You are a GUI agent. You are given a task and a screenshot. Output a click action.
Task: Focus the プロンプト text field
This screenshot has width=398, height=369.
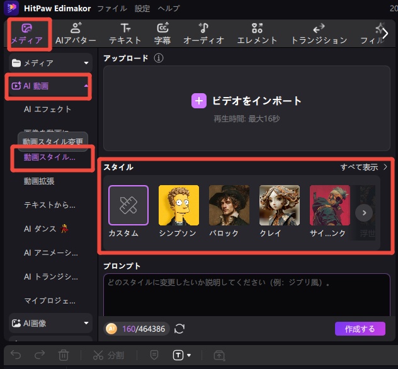click(x=246, y=295)
